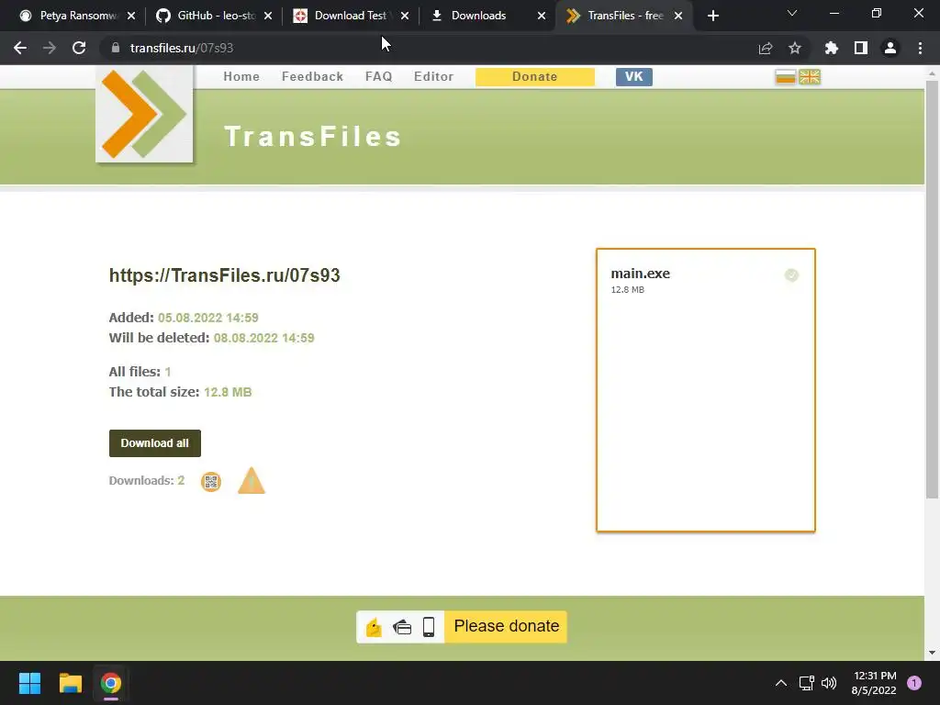
Task: Select the deletion date 08.08.2022 14:59
Action: pos(263,338)
